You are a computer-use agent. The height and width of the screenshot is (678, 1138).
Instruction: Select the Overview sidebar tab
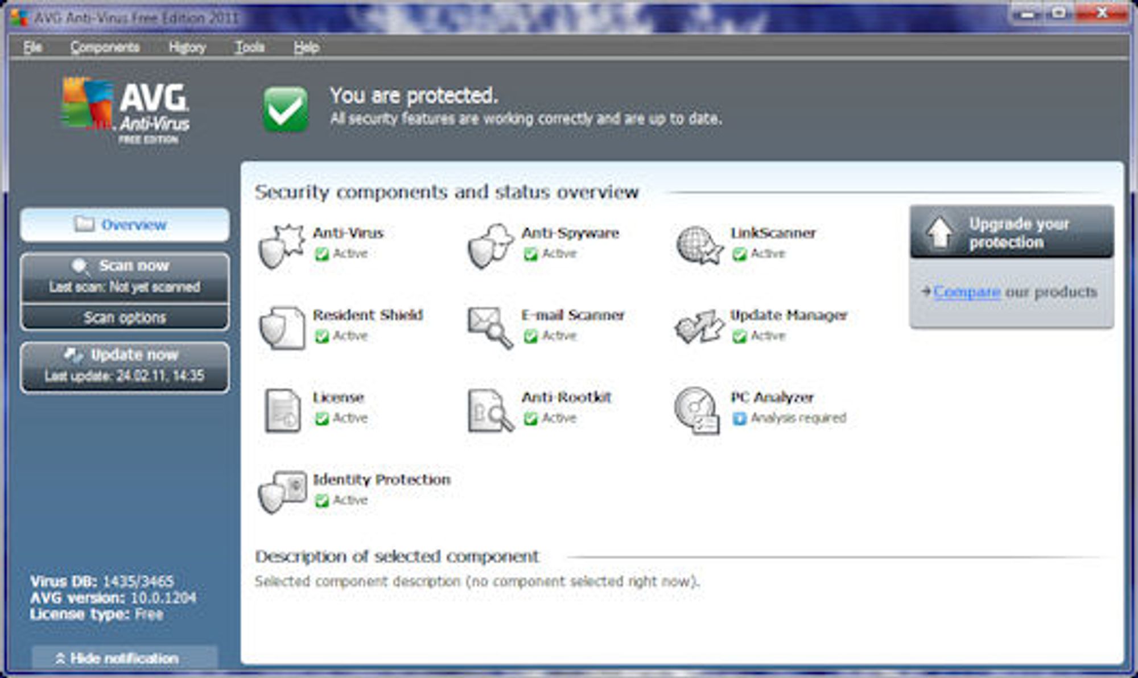point(125,225)
